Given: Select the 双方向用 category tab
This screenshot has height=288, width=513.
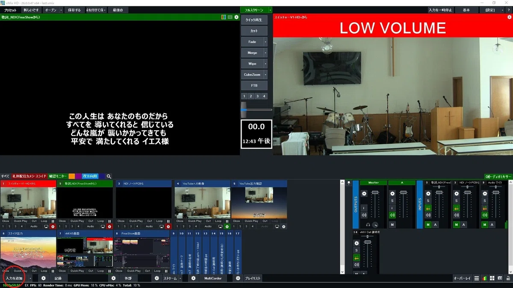Looking at the screenshot, I should [90, 176].
